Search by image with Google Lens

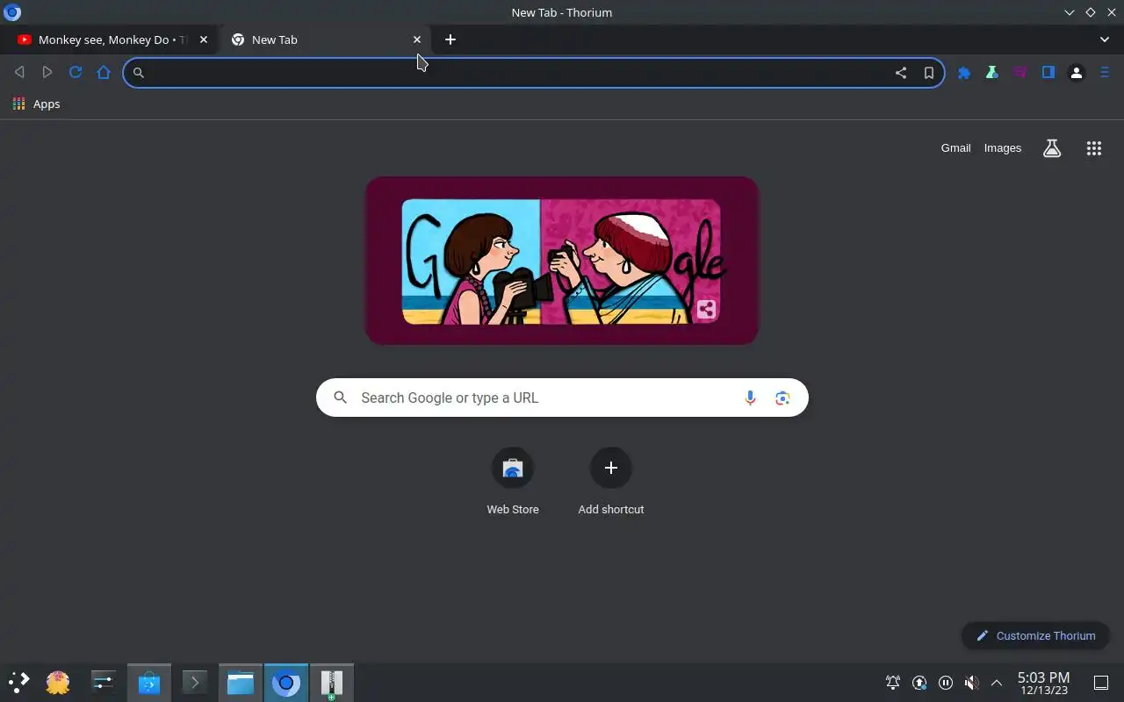782,398
